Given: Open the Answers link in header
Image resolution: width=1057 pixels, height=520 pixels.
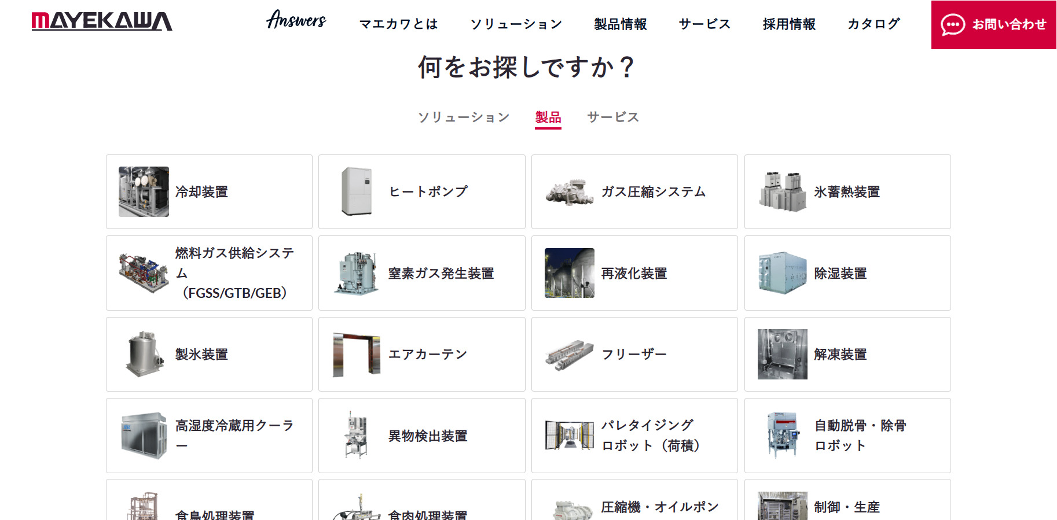Looking at the screenshot, I should click(296, 20).
